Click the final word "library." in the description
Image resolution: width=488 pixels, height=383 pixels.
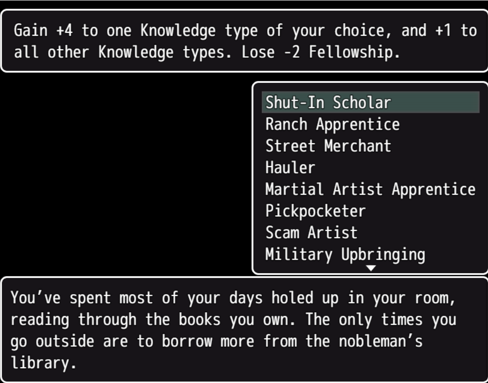(43, 363)
